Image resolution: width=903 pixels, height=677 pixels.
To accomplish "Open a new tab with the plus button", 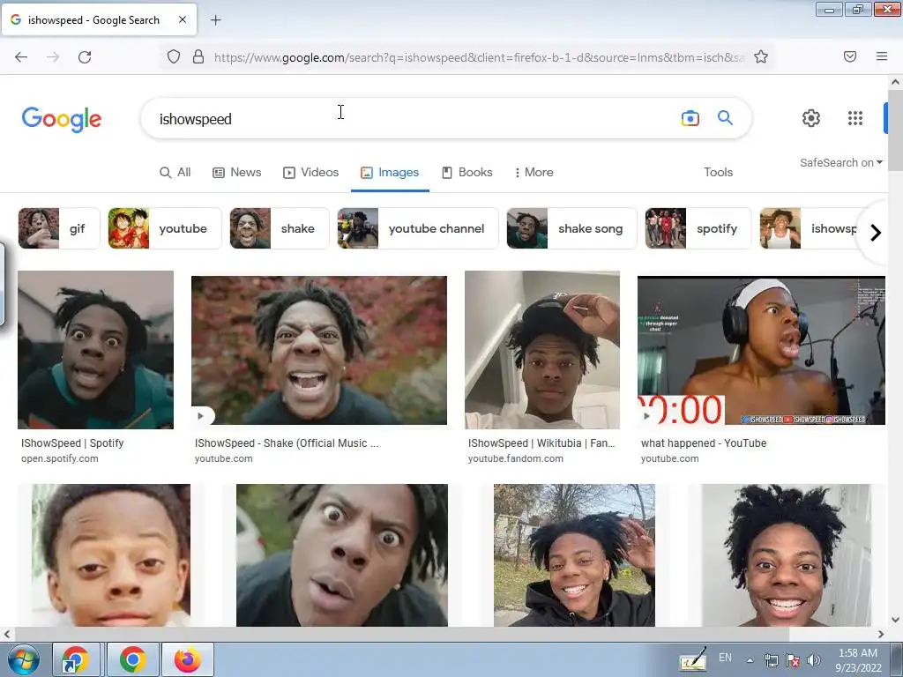I will [x=215, y=20].
